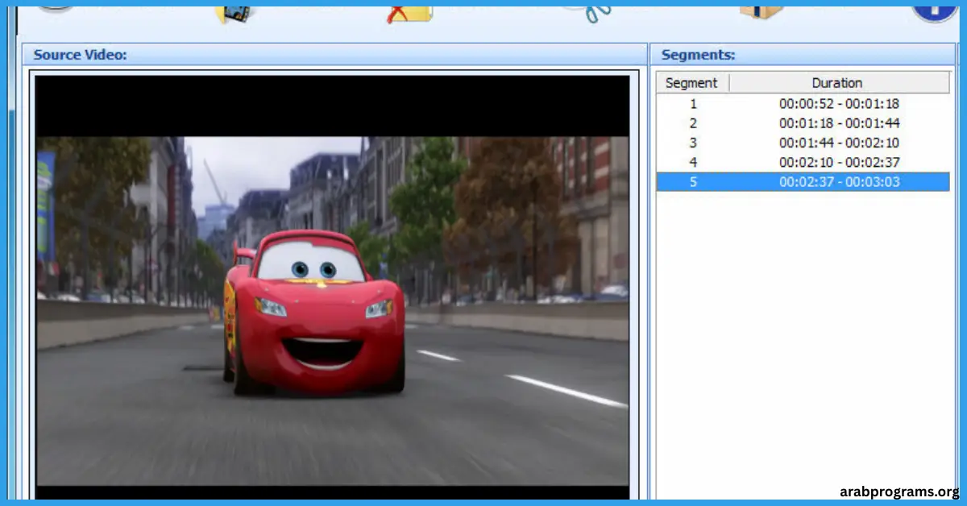
Task: Select segment 4 in the list
Action: coord(803,162)
